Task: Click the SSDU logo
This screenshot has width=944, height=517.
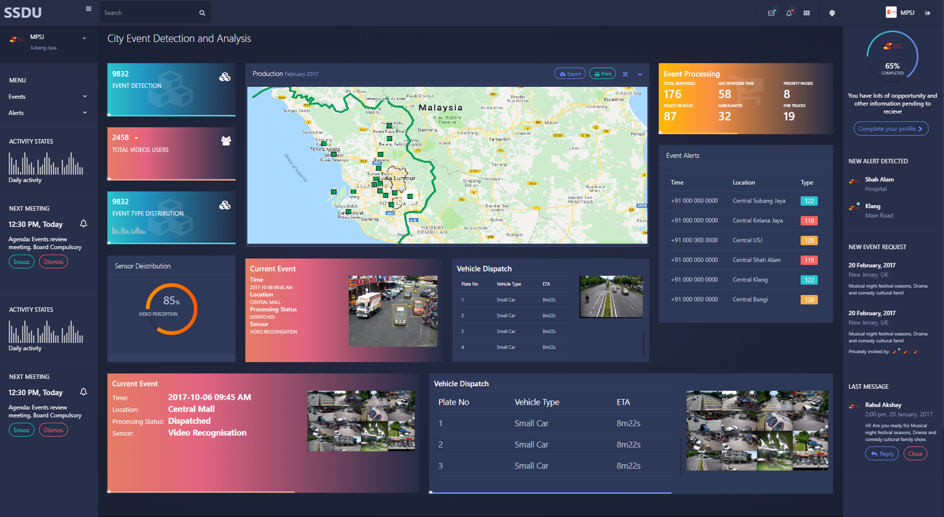Action: pos(23,13)
